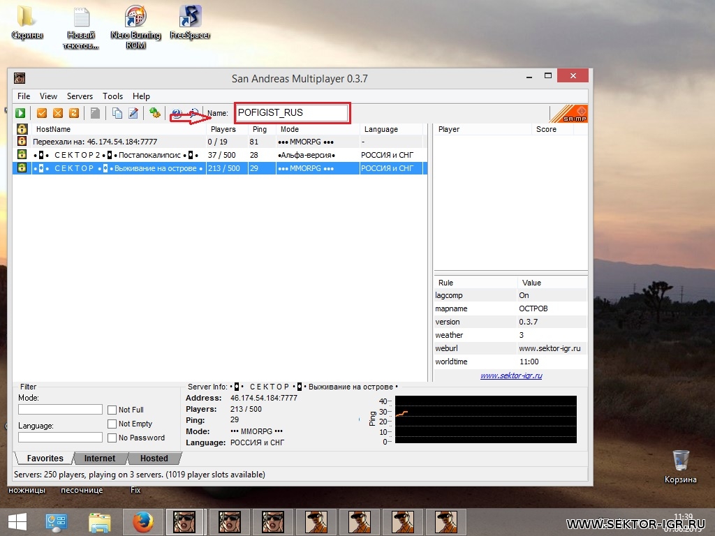Viewport: 715px width, 536px height.
Task: Select the СЕКТОР Выживание на острове server row
Action: [x=220, y=168]
